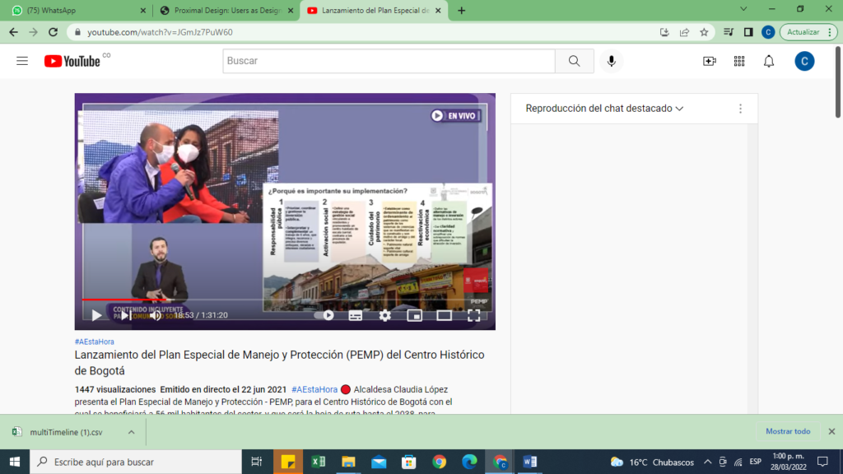Click the voice search microphone icon
The image size is (843, 474).
[x=611, y=61]
